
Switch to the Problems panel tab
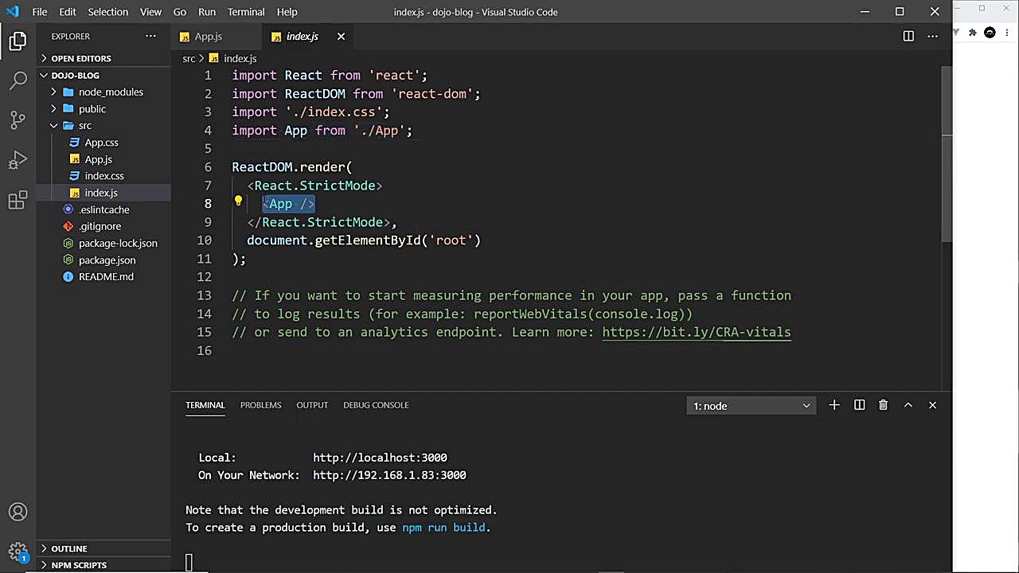pos(260,405)
